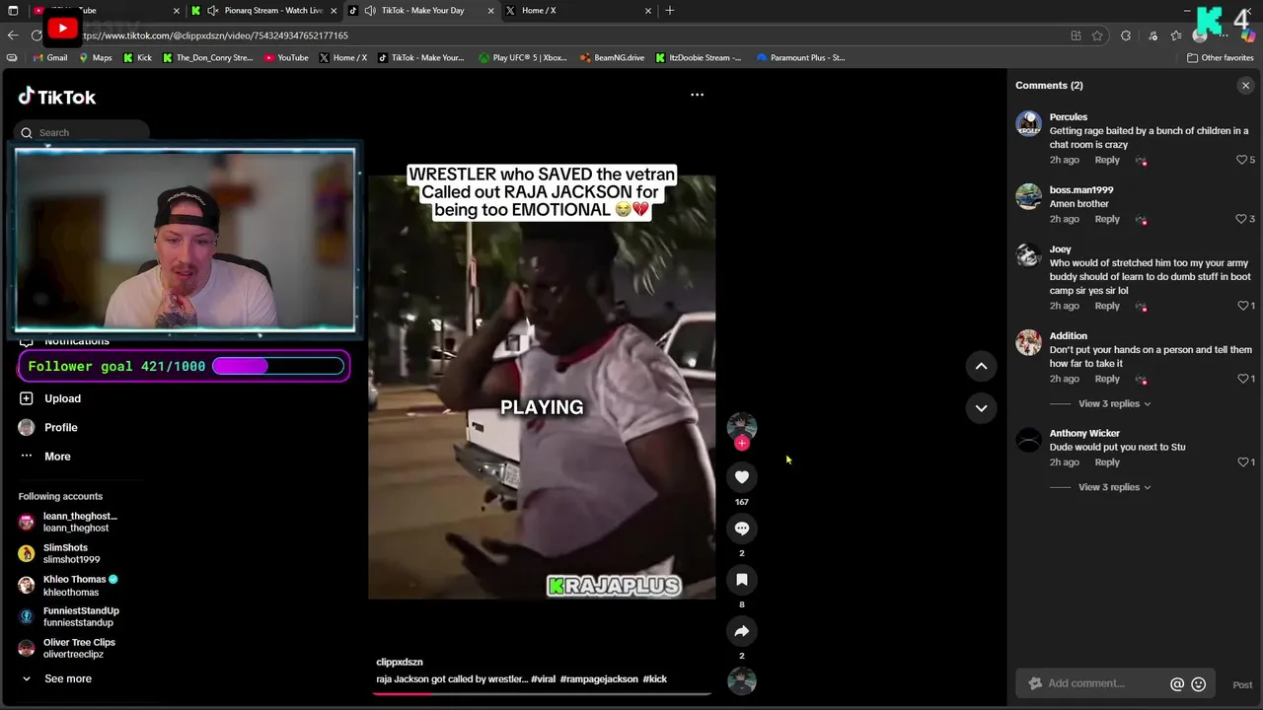Image resolution: width=1263 pixels, height=710 pixels.
Task: Like Percules's comment
Action: tap(1242, 160)
